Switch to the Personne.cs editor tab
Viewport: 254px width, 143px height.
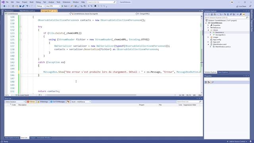click(x=9, y=11)
